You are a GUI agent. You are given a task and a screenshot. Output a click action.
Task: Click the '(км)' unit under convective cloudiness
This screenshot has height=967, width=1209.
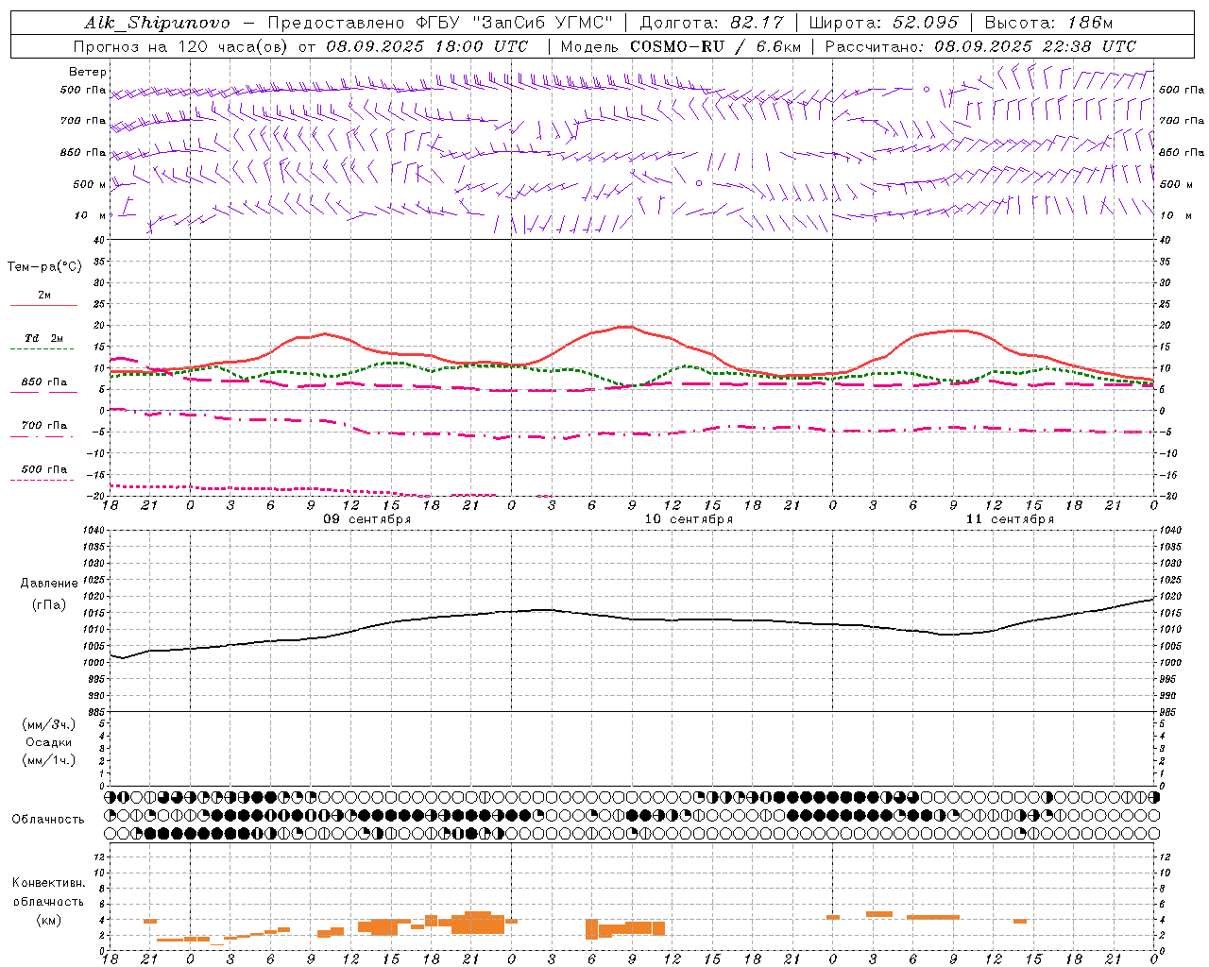49,920
